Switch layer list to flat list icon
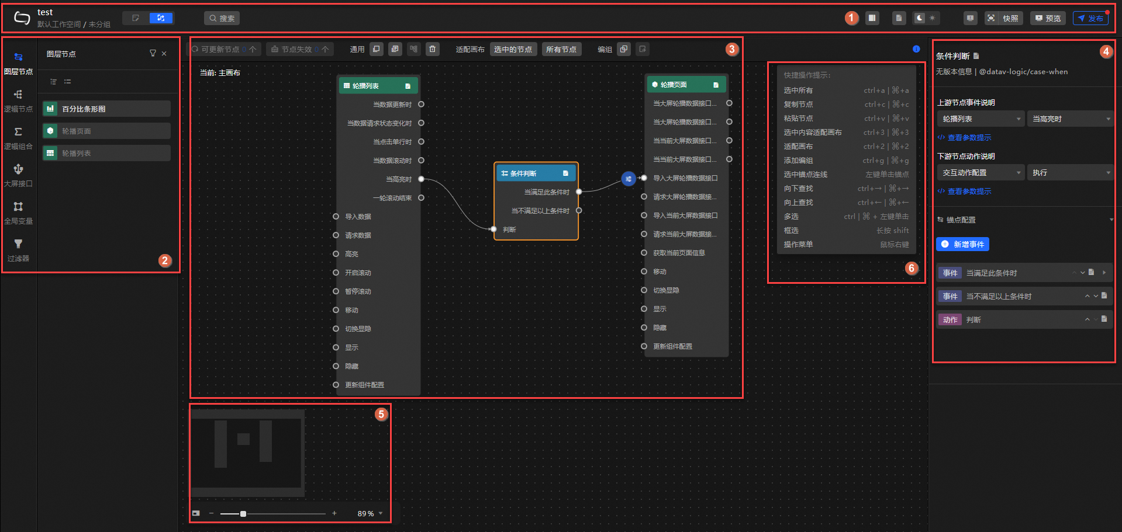This screenshot has height=532, width=1122. [x=67, y=82]
